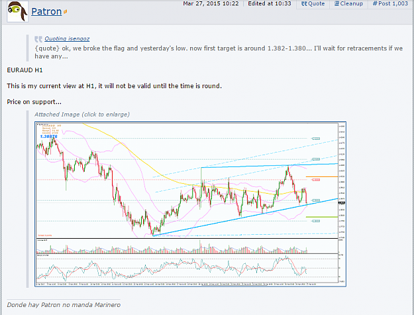Viewport: 414px width, 315px height.
Task: Click the signature 'Donde hay Patron no manda Marinero'
Action: 64,305
